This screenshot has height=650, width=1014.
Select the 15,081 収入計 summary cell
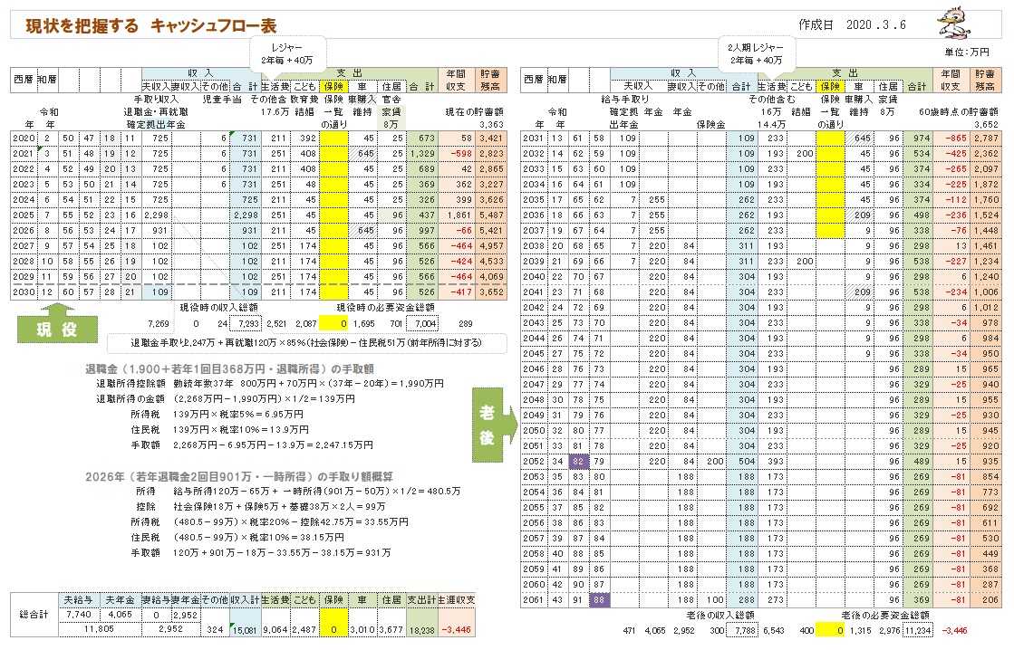245,628
